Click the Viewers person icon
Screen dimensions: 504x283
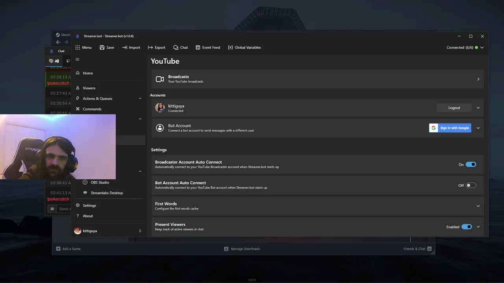(x=78, y=88)
